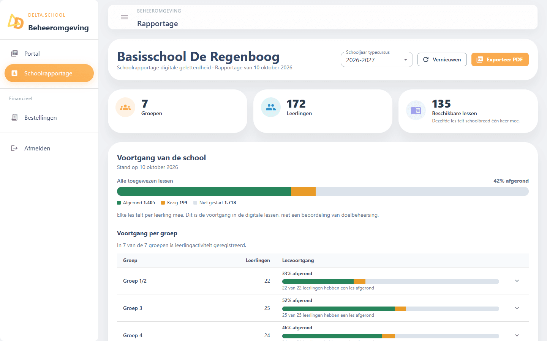
Task: Click the Groep 3 progress bar
Action: click(390, 309)
